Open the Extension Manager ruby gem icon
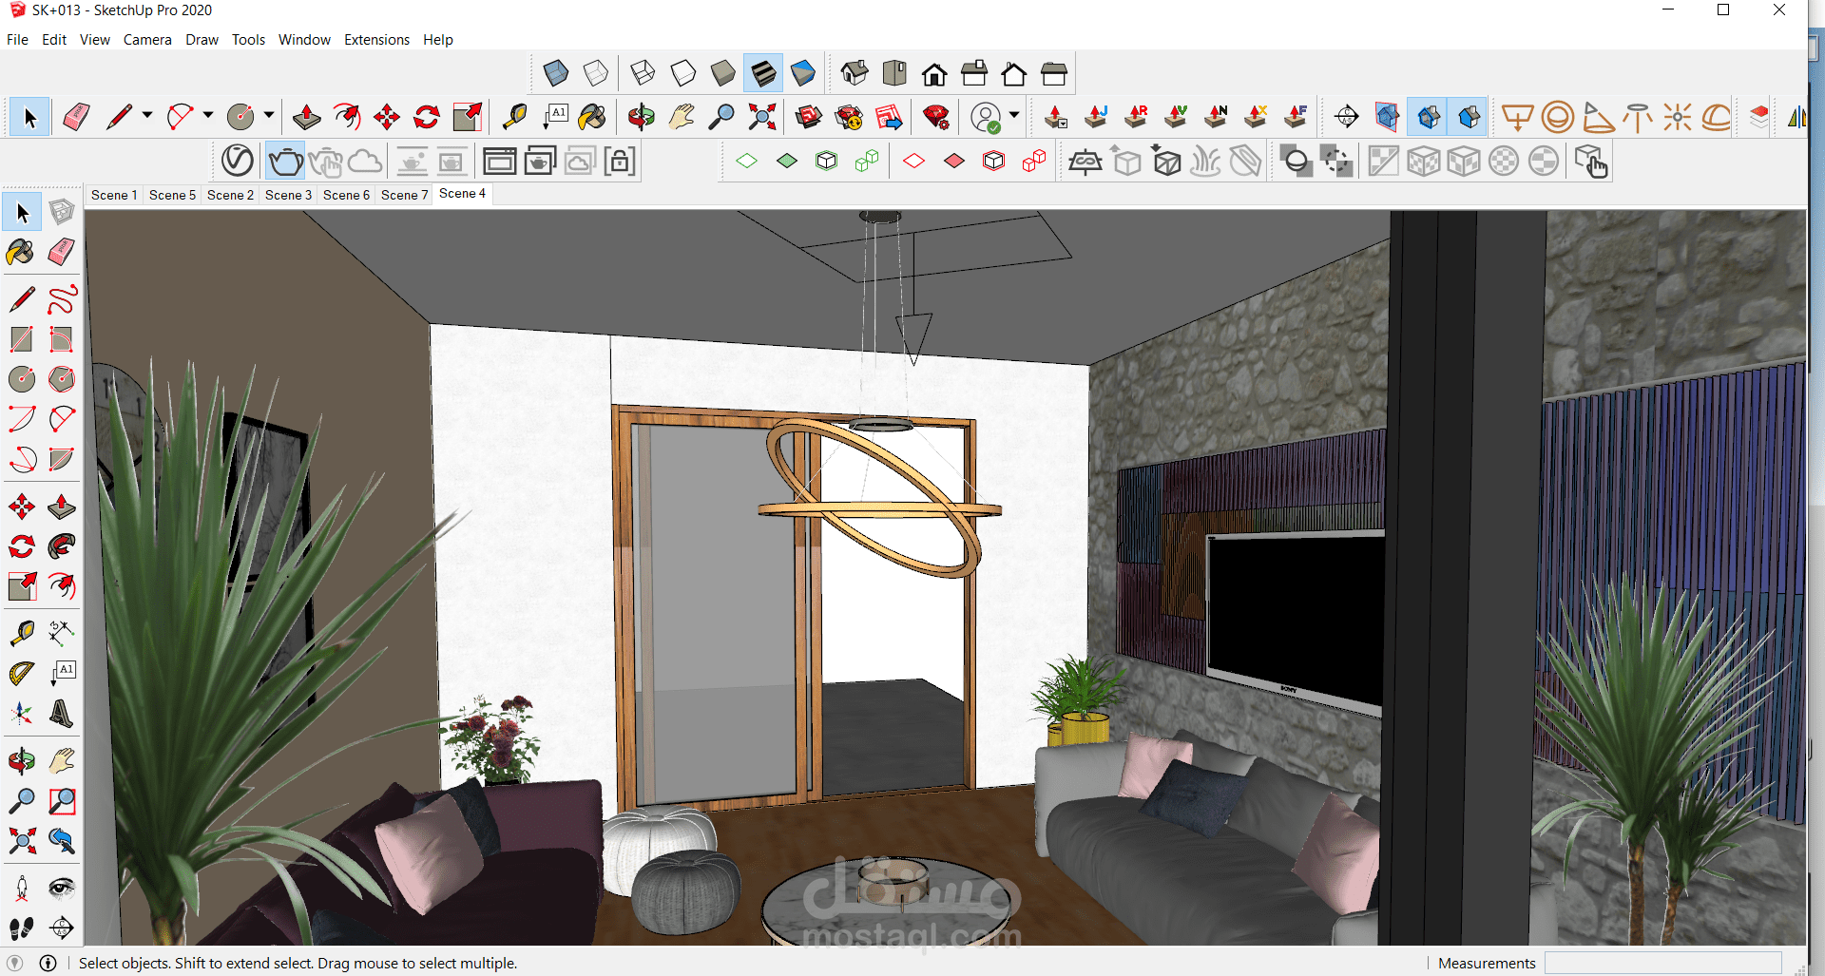1825x976 pixels. click(936, 117)
